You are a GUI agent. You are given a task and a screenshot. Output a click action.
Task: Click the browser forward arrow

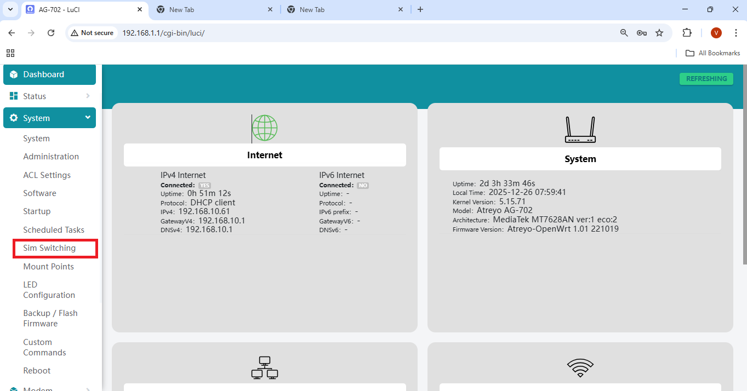[x=31, y=33]
